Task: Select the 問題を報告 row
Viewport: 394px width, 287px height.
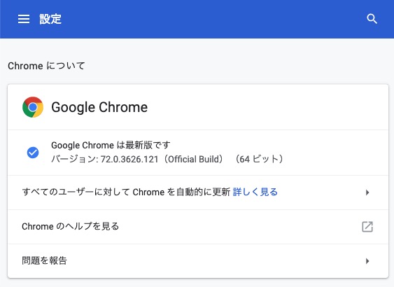Action: [198, 261]
